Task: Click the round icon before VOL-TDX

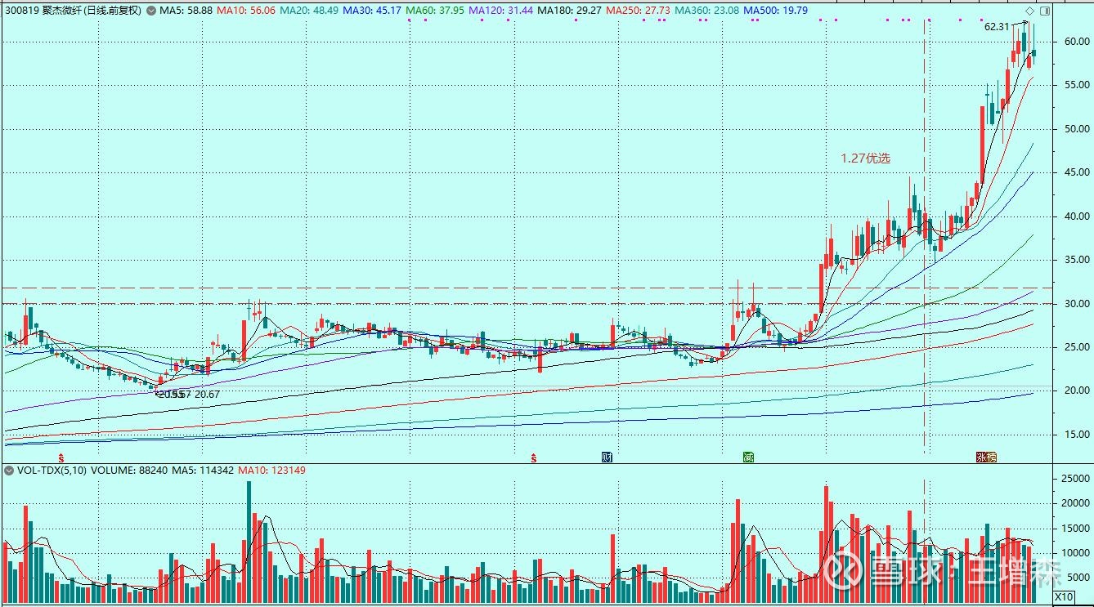Action: (8, 471)
